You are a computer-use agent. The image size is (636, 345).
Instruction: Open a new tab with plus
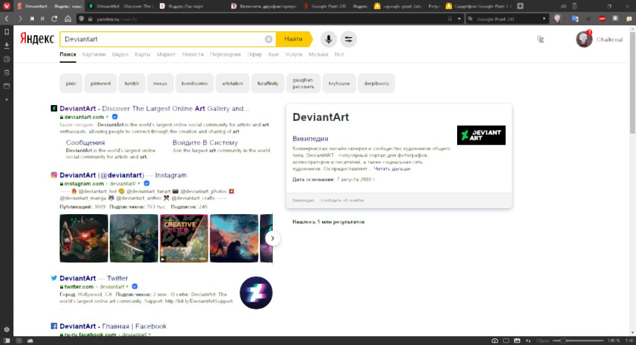coord(520,6)
